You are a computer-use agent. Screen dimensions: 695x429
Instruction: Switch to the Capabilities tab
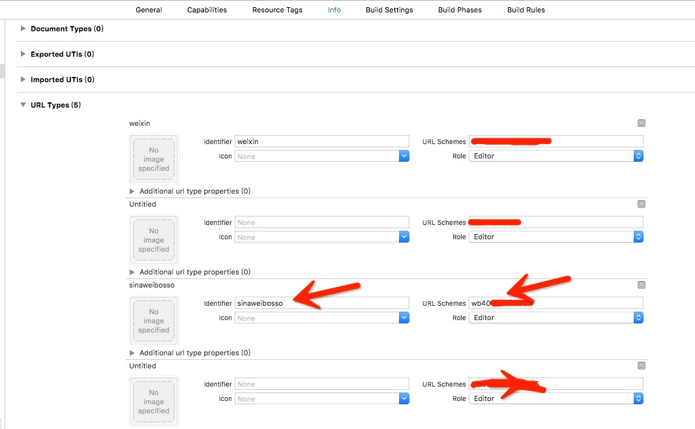pos(207,10)
